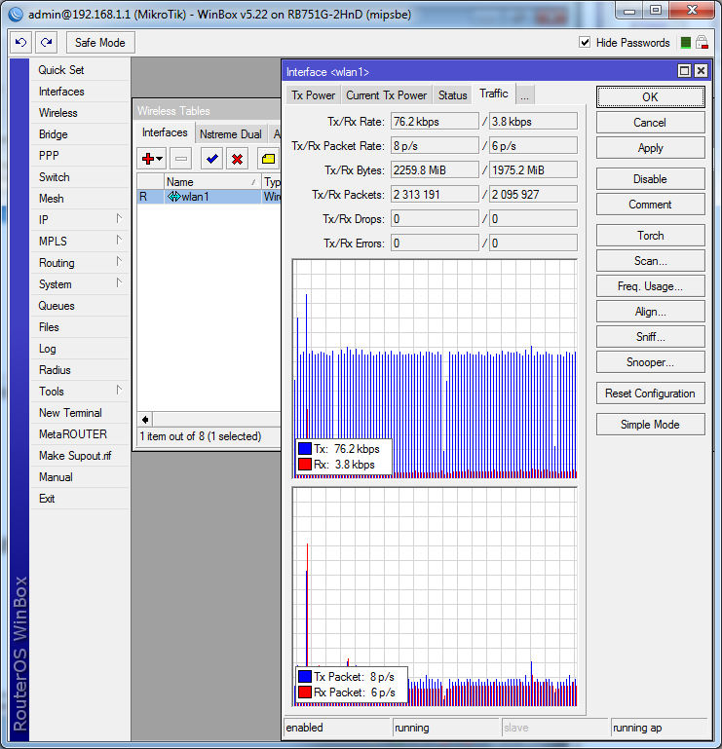Expand the System submenu
Viewport: 722px width, 749px height.
[x=120, y=283]
